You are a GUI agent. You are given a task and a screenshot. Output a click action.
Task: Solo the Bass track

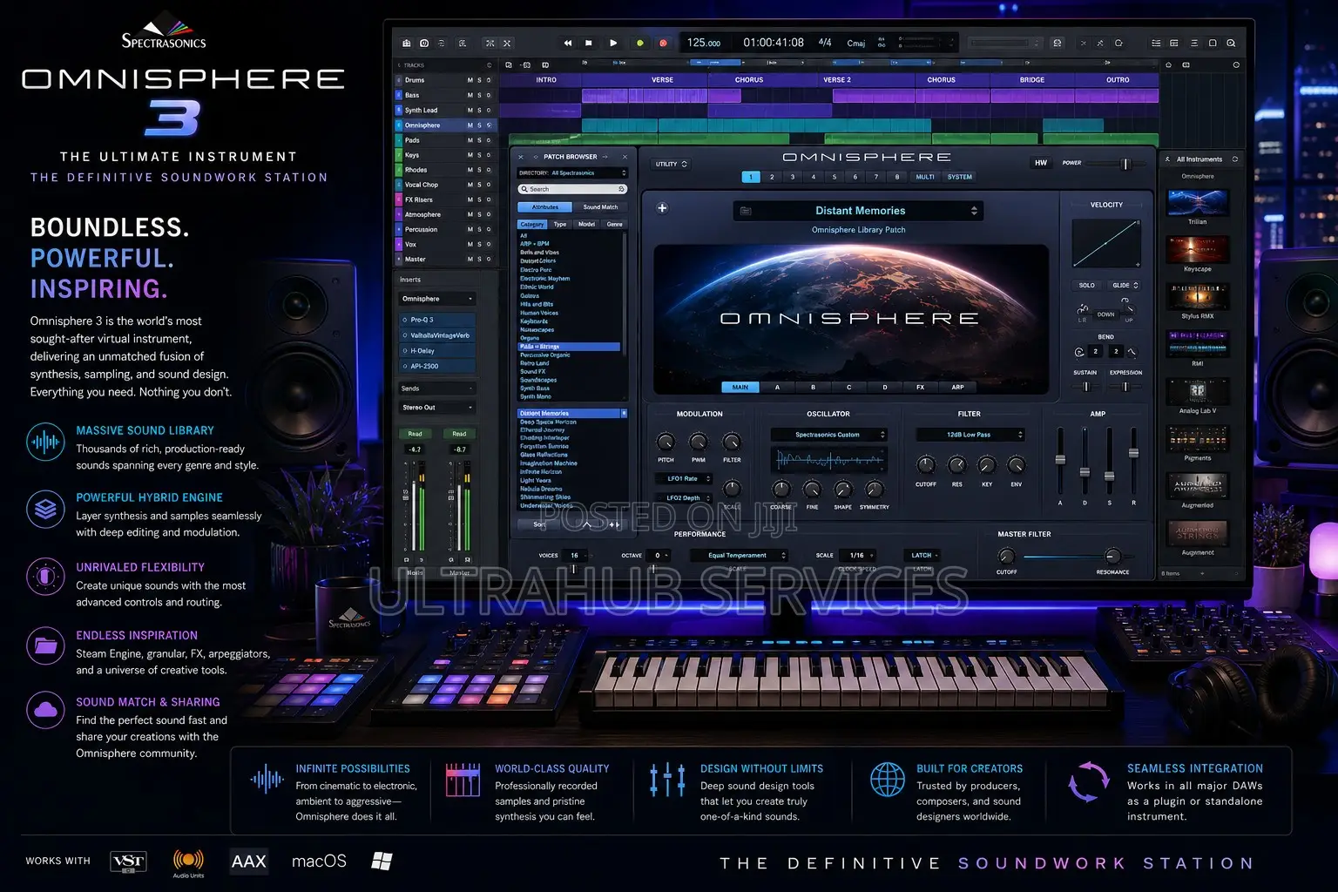[x=479, y=95]
